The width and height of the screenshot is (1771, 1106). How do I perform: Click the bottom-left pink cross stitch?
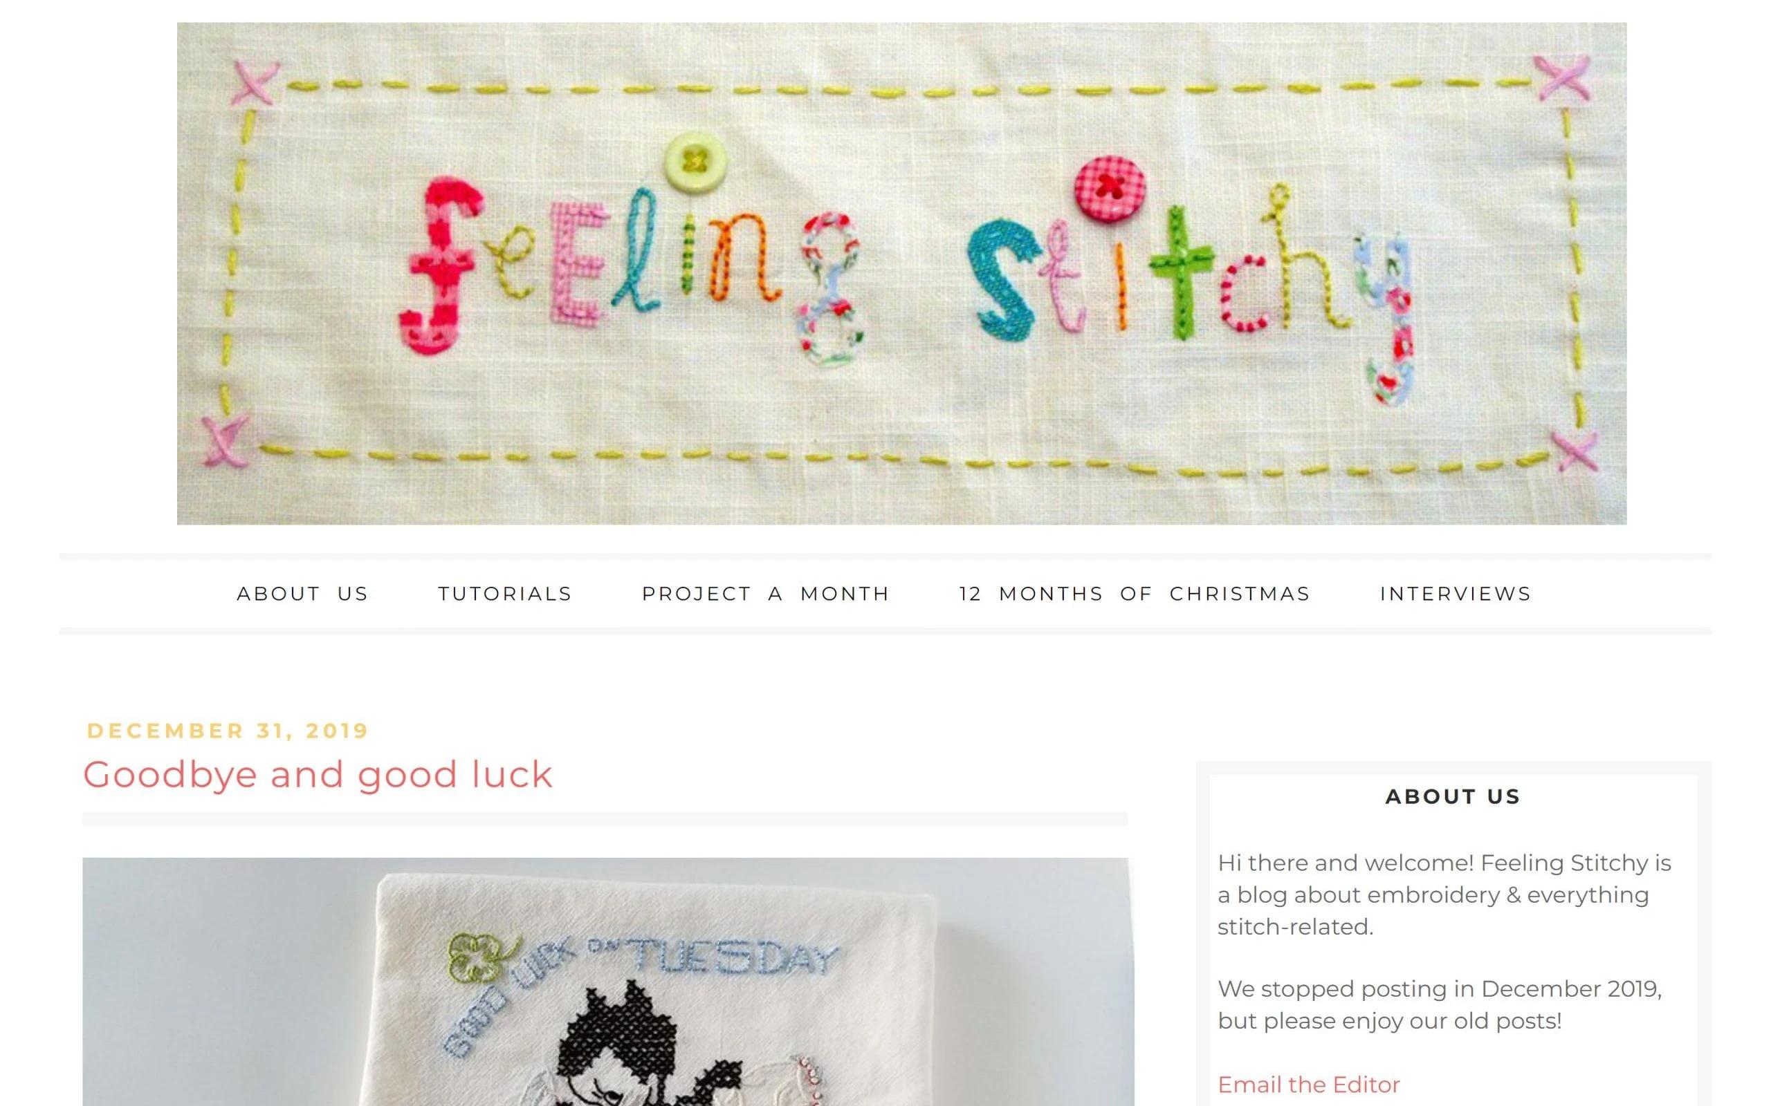click(x=226, y=441)
